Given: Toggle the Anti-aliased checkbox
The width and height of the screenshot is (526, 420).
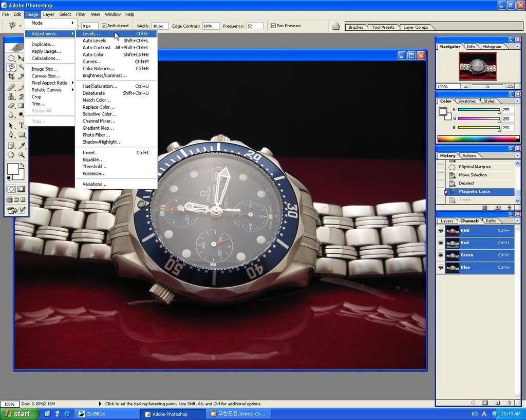Looking at the screenshot, I should 104,26.
